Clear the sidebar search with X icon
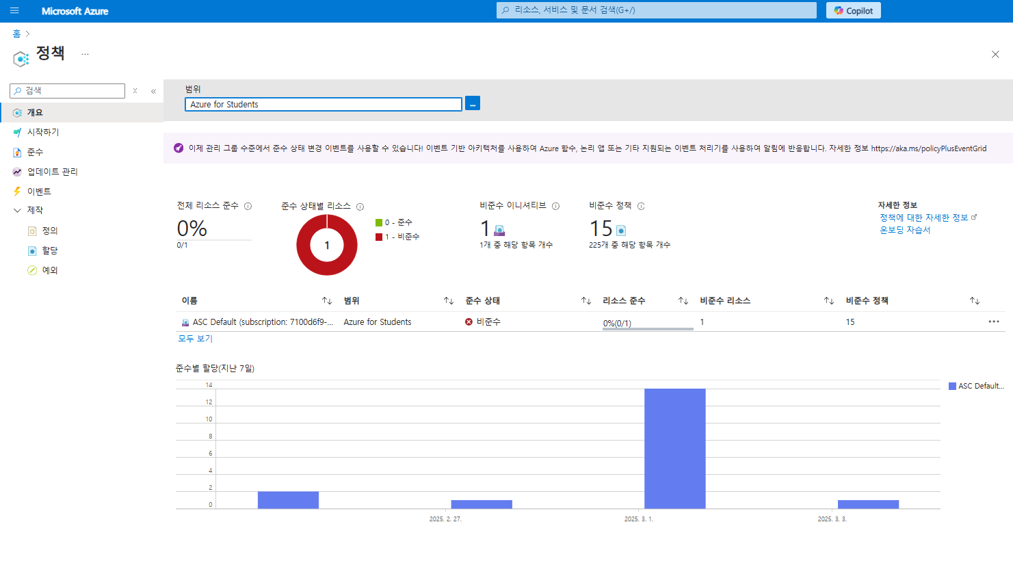 (135, 90)
